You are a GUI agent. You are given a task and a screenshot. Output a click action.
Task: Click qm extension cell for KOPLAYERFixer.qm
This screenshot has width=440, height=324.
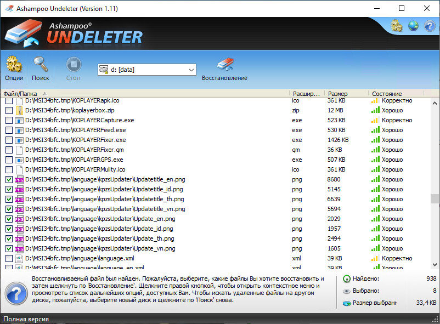pos(296,150)
